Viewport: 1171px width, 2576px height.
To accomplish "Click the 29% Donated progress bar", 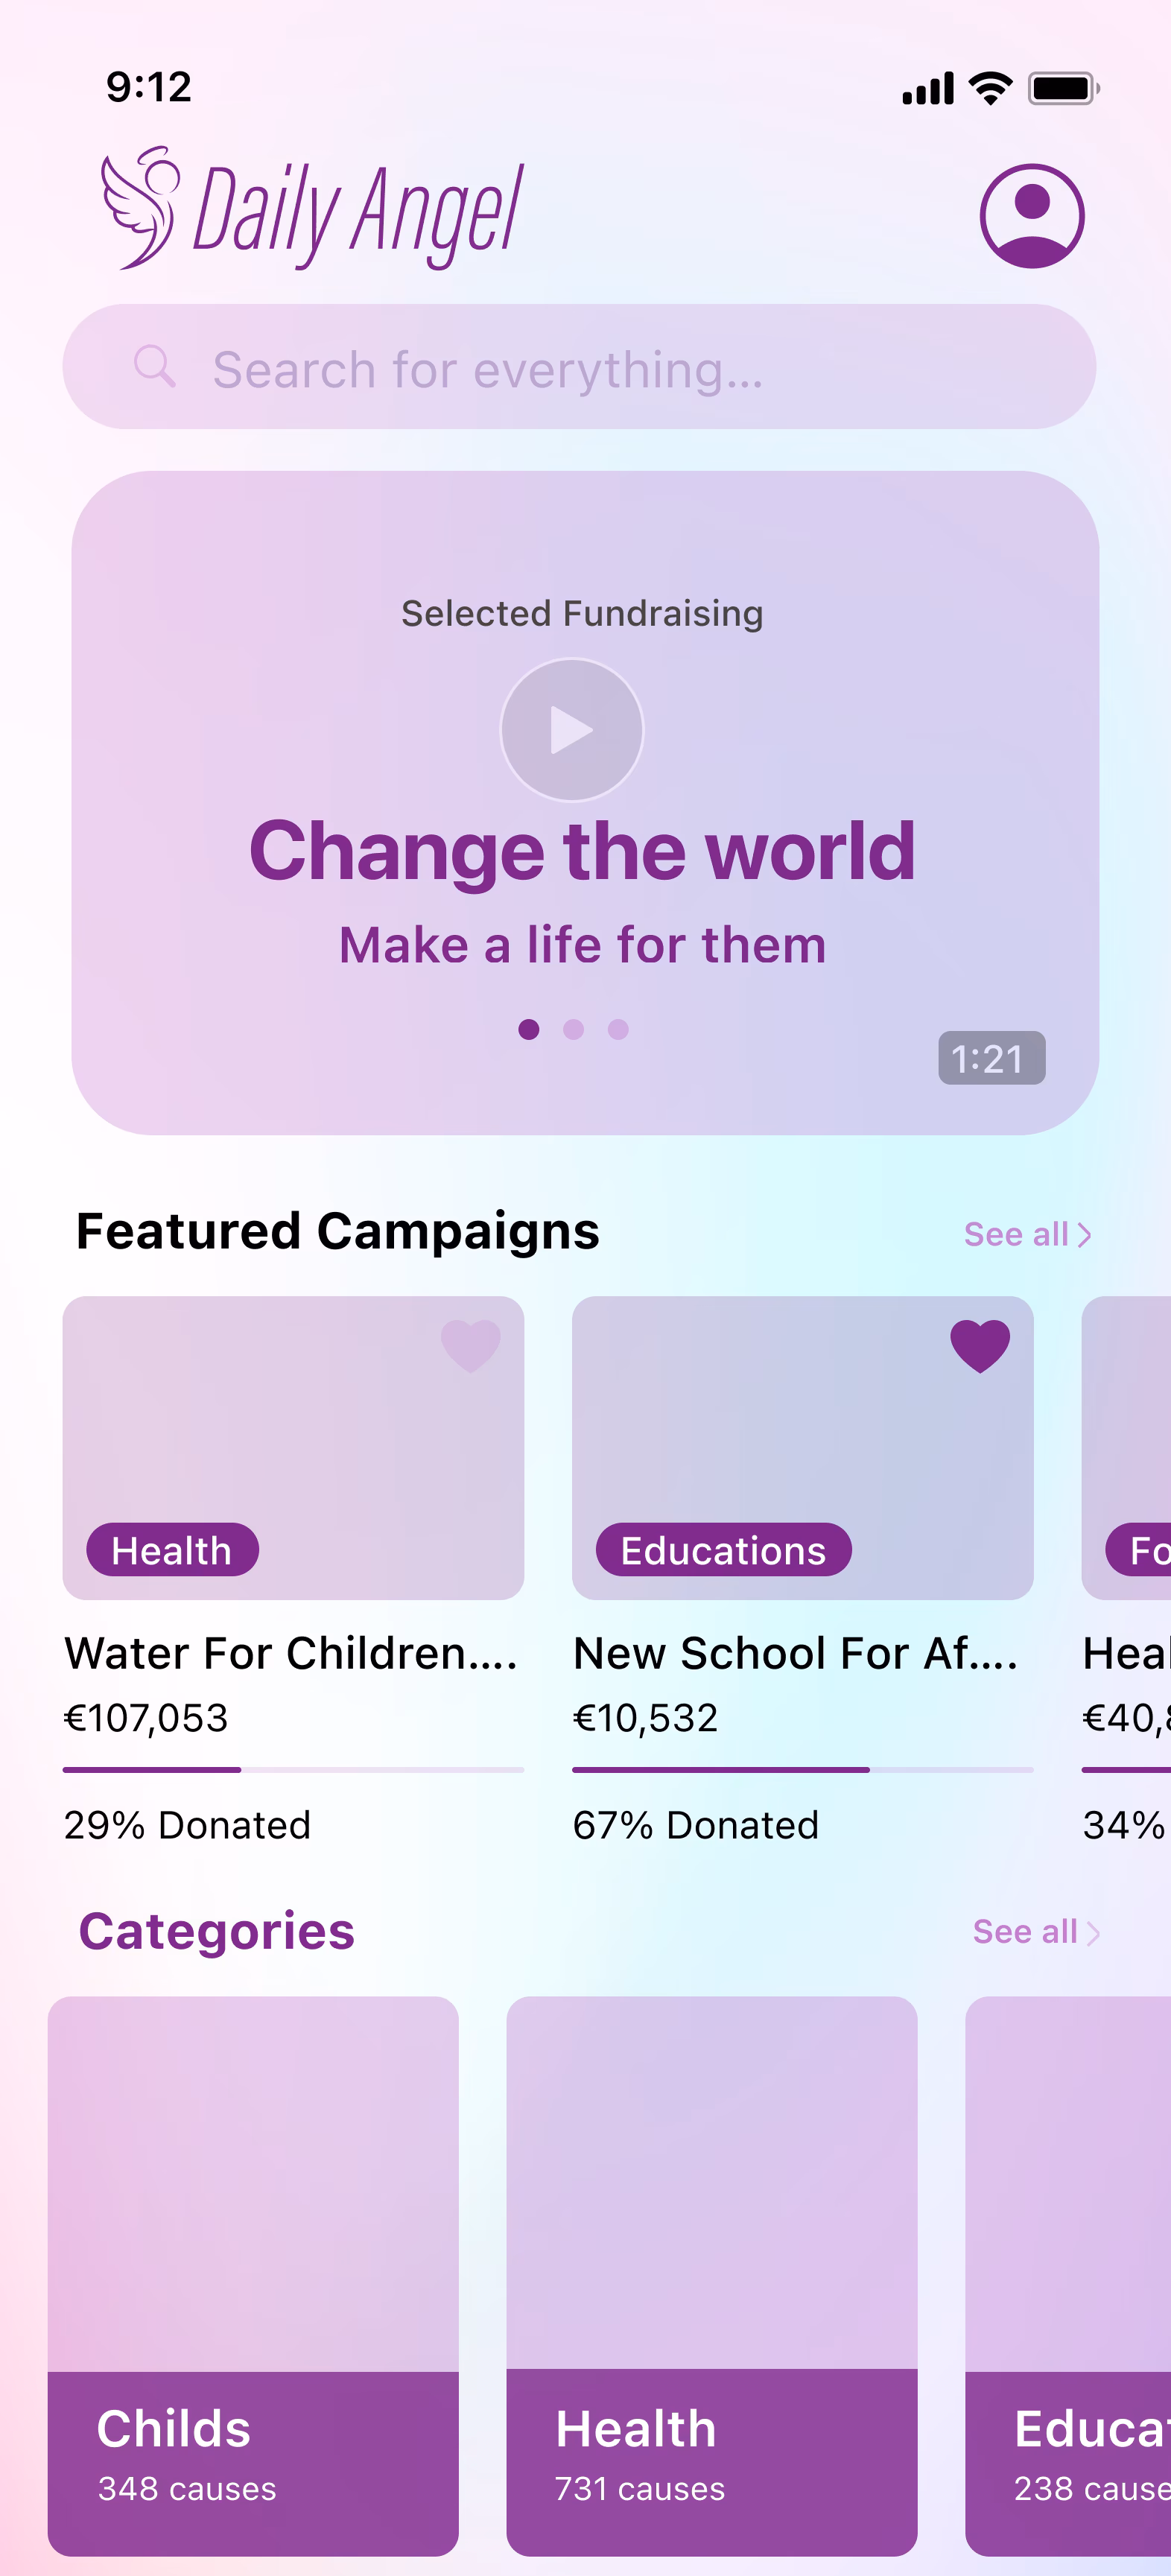I will coord(293,1769).
